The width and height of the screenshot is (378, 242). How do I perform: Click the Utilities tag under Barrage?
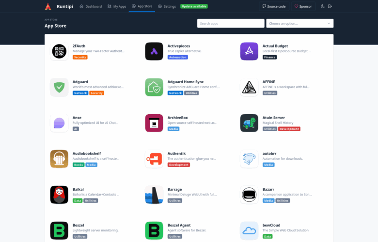click(x=175, y=201)
